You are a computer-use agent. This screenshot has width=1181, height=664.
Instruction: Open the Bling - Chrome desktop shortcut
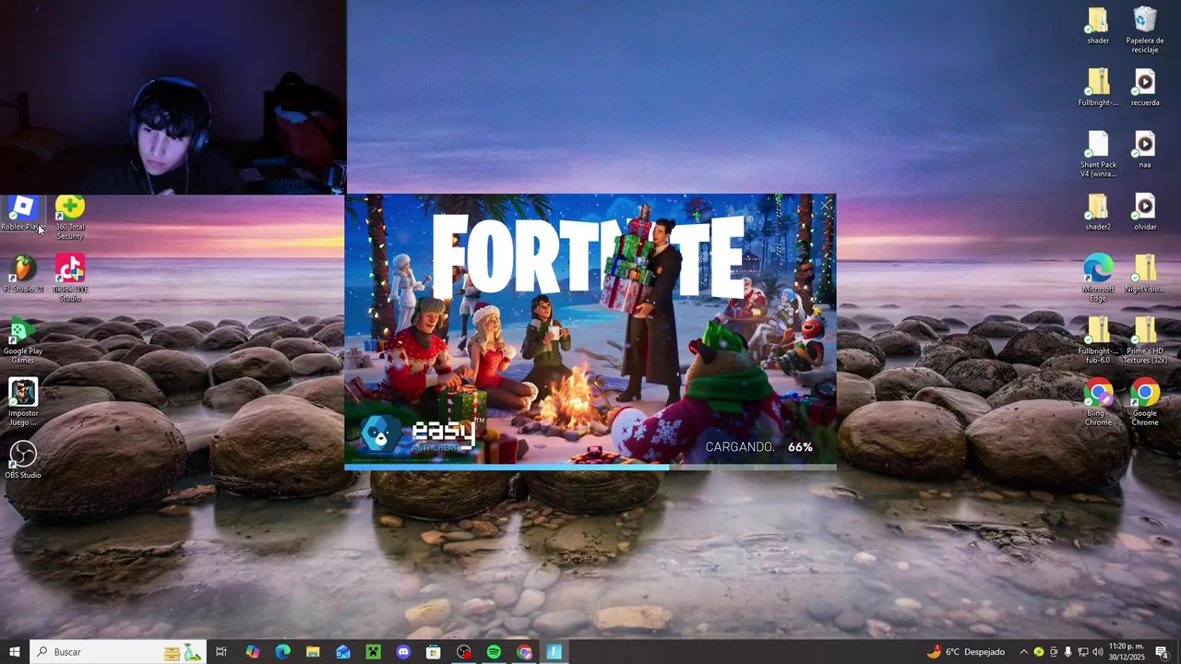coord(1098,402)
